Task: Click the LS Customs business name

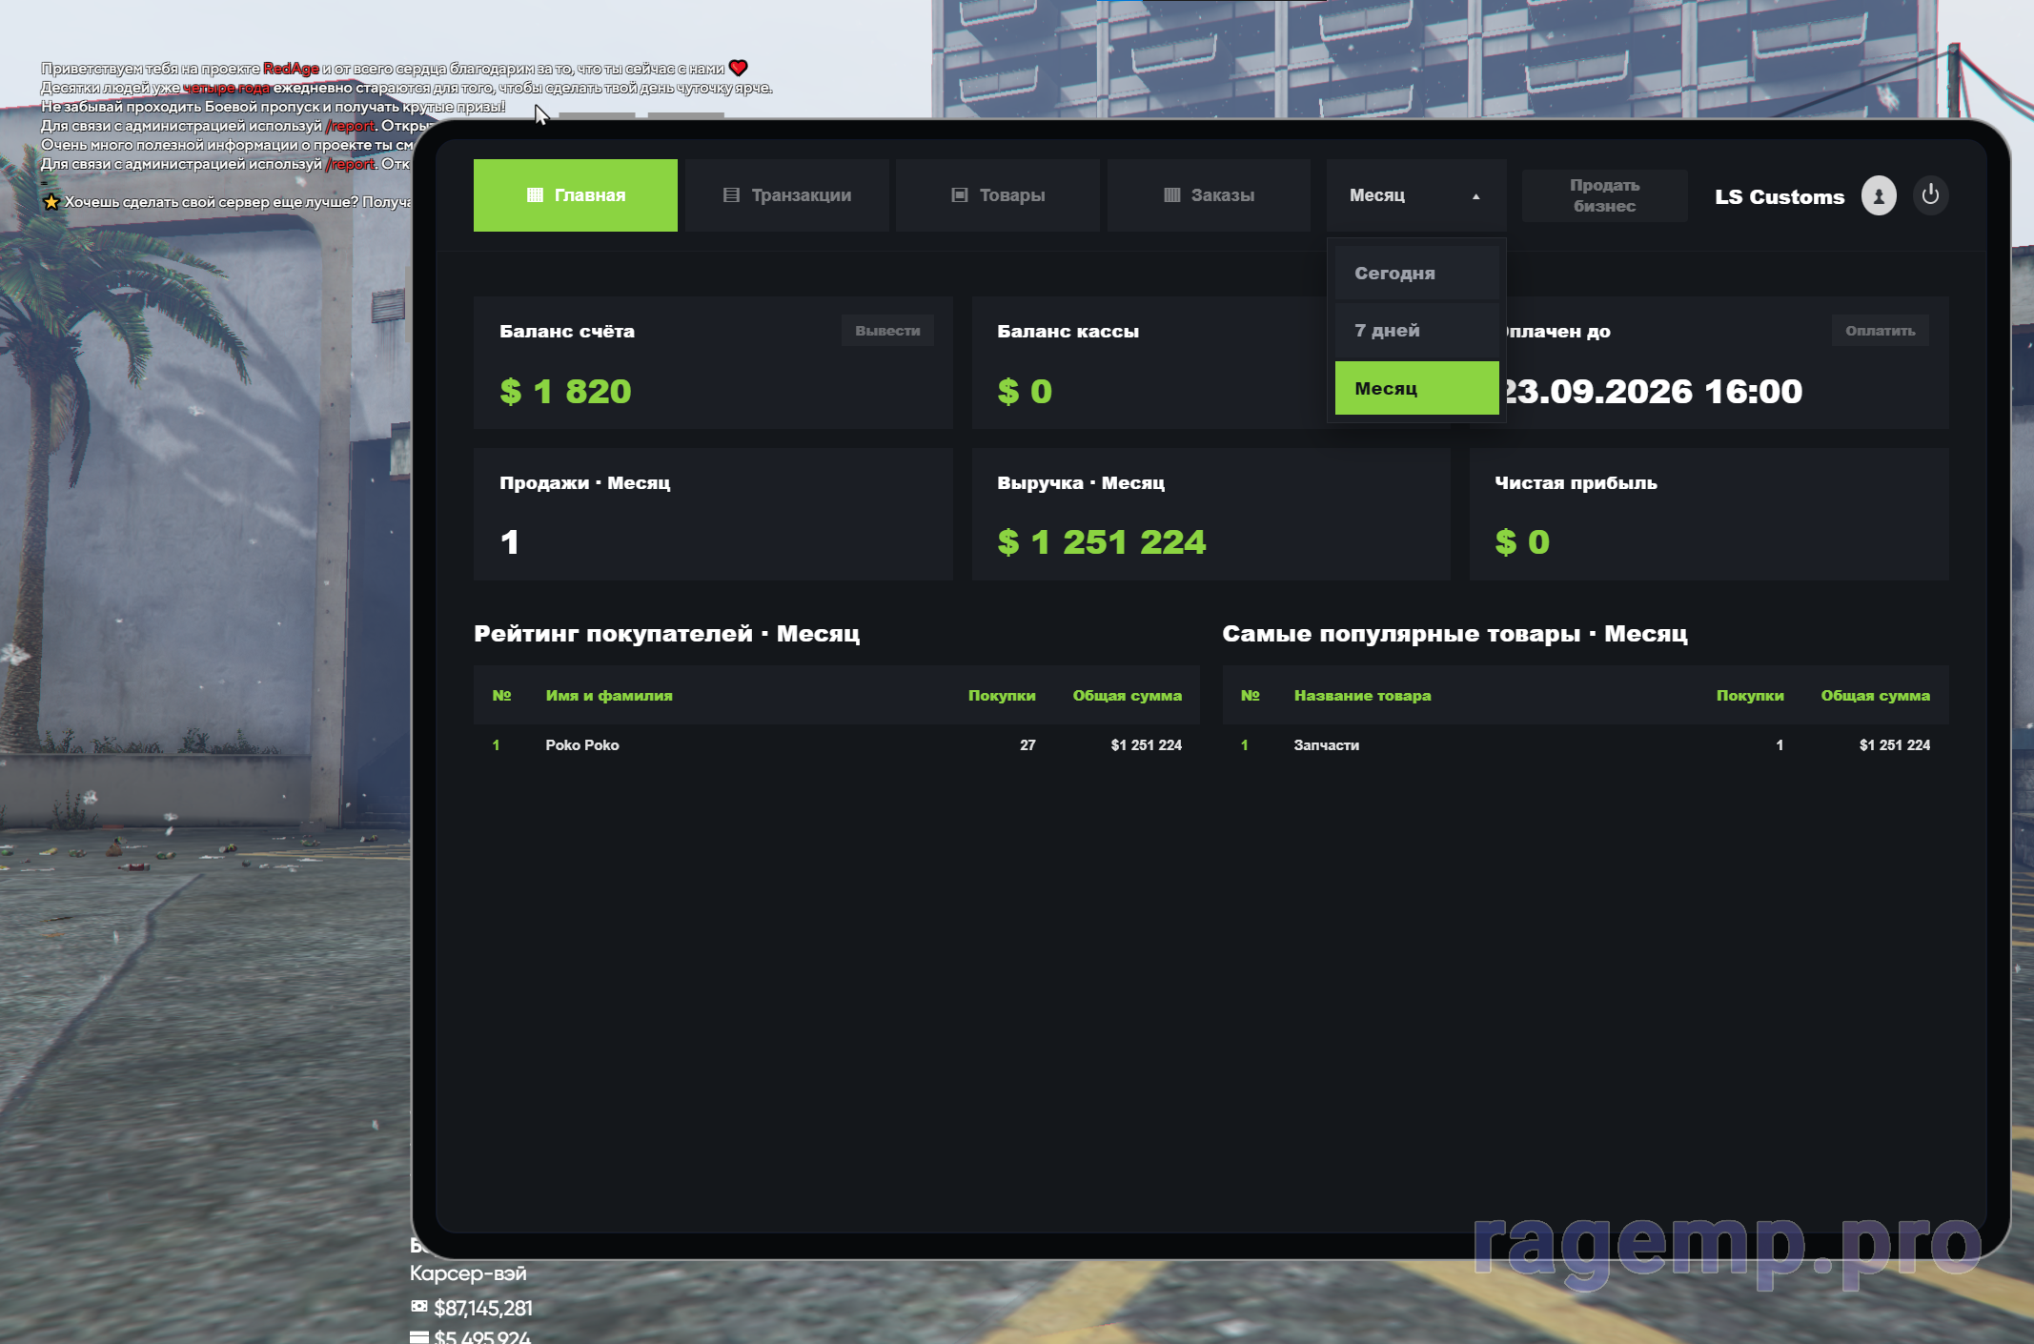Action: (x=1780, y=197)
